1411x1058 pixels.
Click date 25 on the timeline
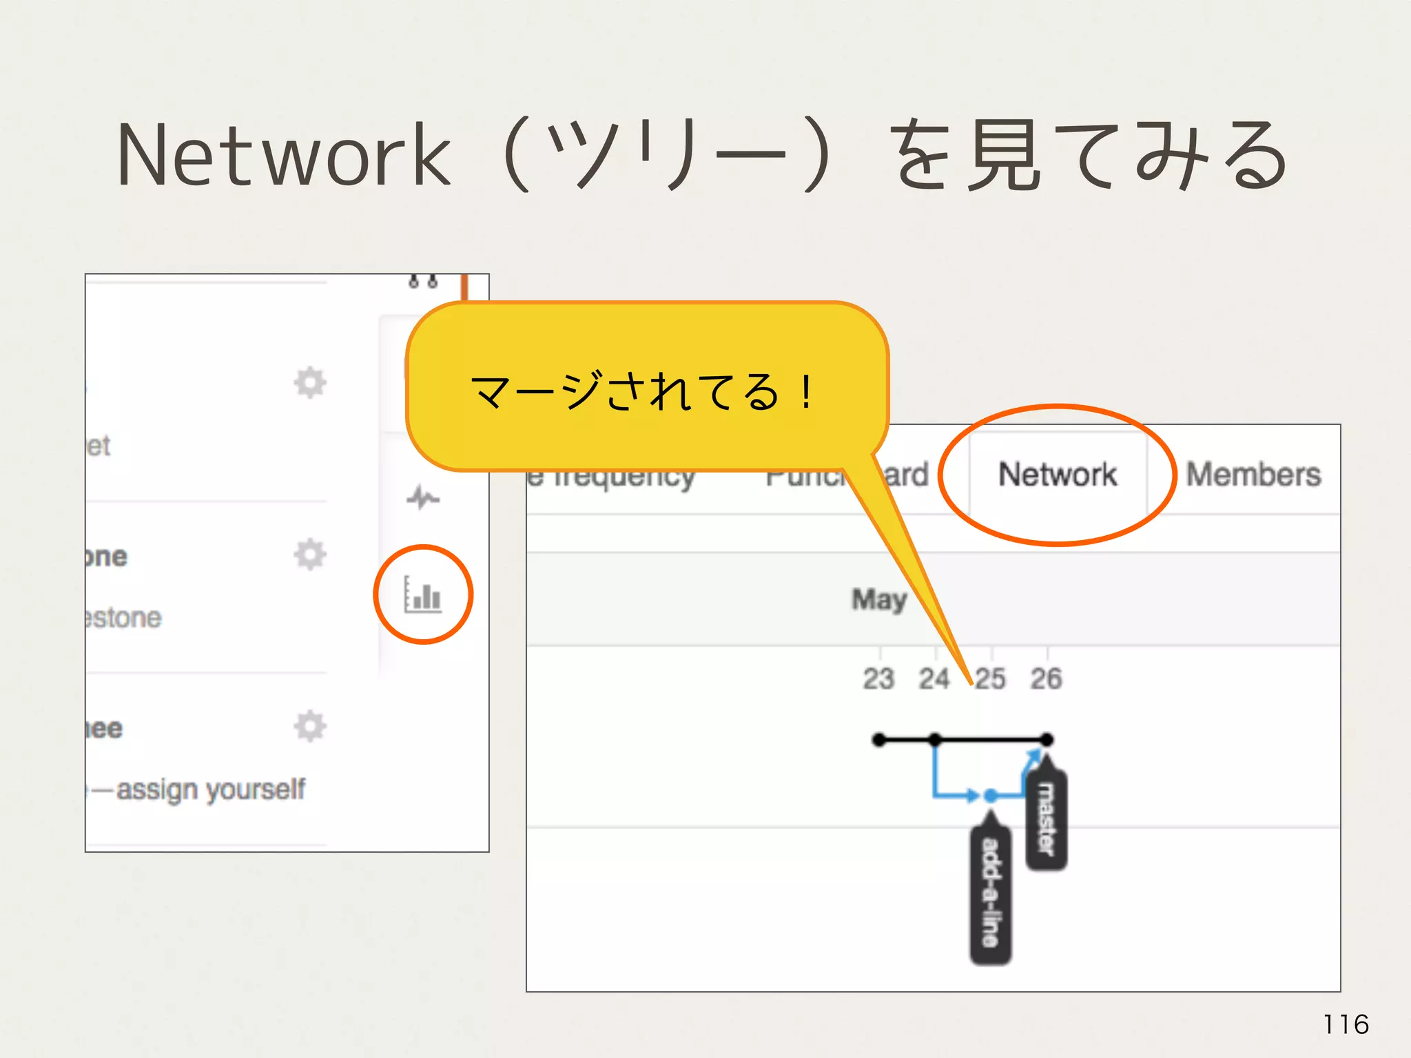pos(991,679)
